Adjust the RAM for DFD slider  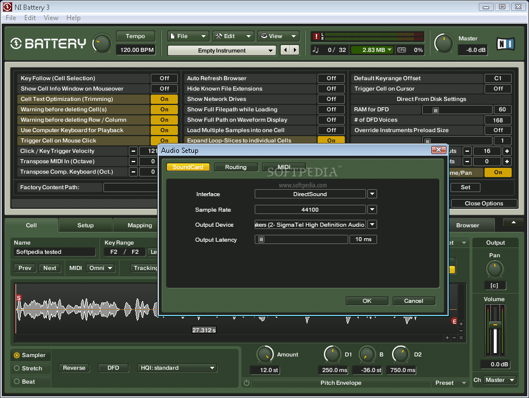pos(436,110)
